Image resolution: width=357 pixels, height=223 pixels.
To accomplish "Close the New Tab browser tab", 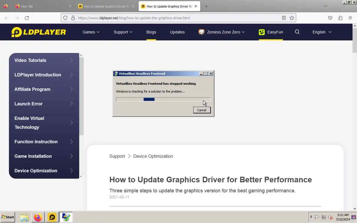I will [x=70, y=6].
